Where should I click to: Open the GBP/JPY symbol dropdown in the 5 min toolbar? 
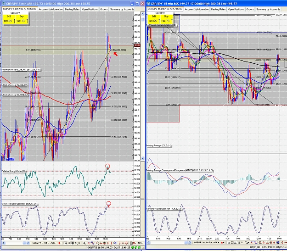tap(37, 243)
